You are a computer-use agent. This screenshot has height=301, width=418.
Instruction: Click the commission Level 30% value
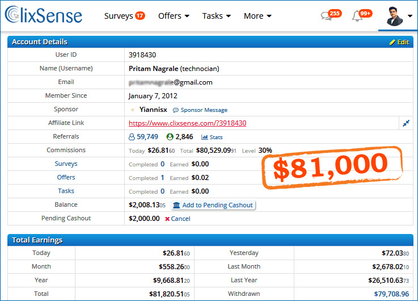click(265, 150)
